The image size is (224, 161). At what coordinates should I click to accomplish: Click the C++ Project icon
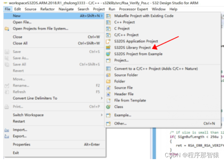tap(108, 22)
